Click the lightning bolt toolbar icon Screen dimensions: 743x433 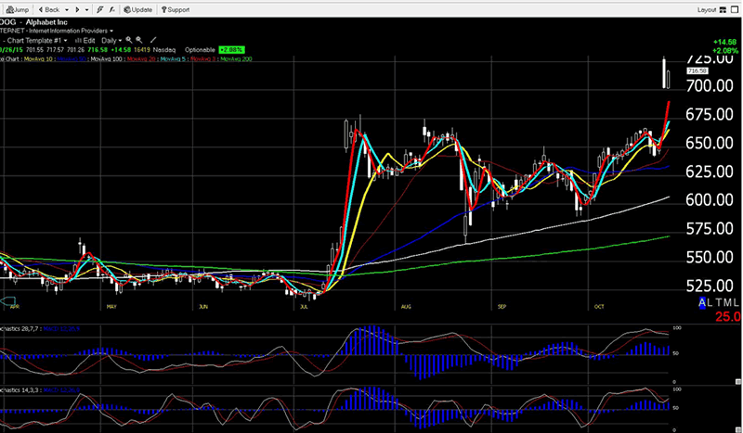99,9
